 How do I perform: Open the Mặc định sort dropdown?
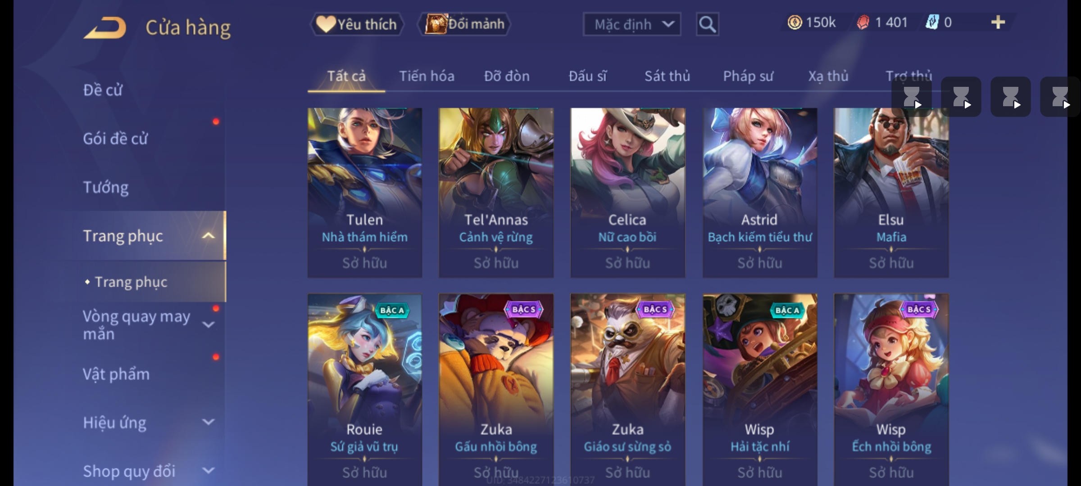coord(632,24)
